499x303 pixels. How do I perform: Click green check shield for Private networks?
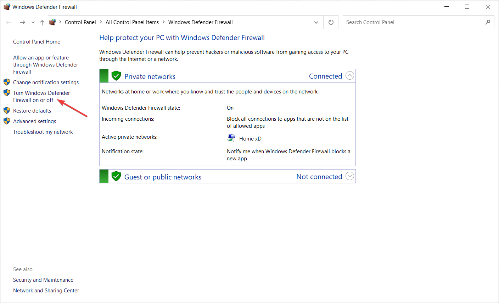coord(116,76)
